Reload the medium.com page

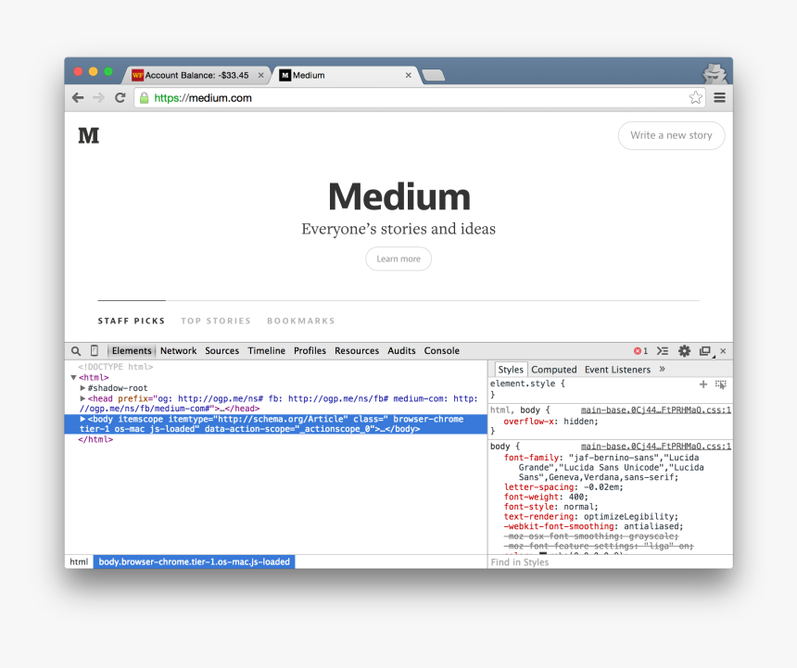(x=120, y=97)
